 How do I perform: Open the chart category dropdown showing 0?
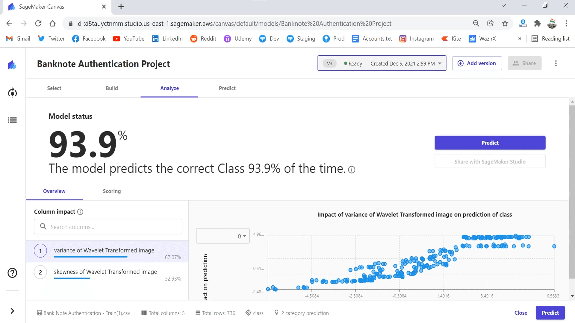[223, 236]
